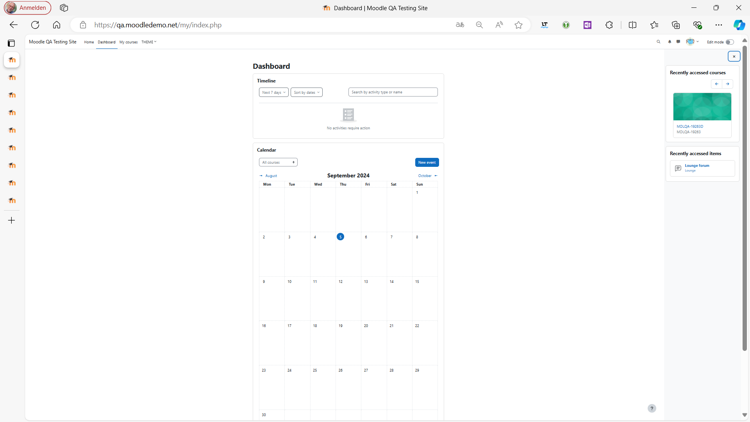Open My courses nav item

129,42
